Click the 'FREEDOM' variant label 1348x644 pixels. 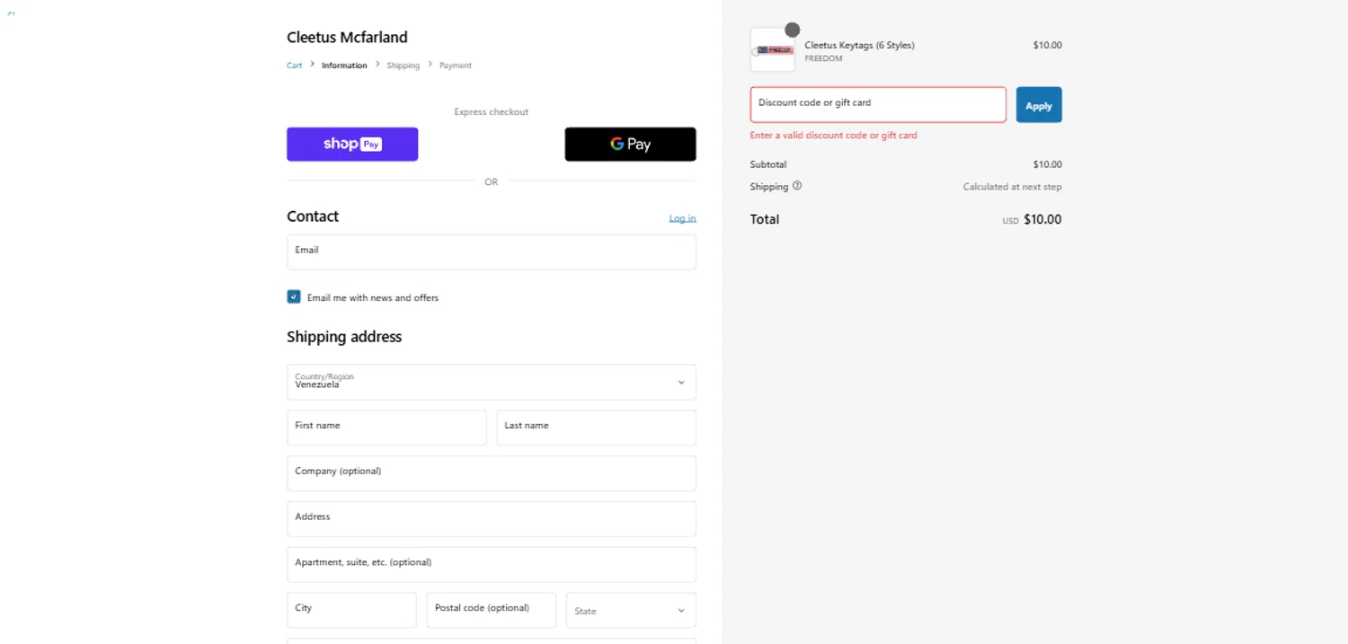pos(823,59)
